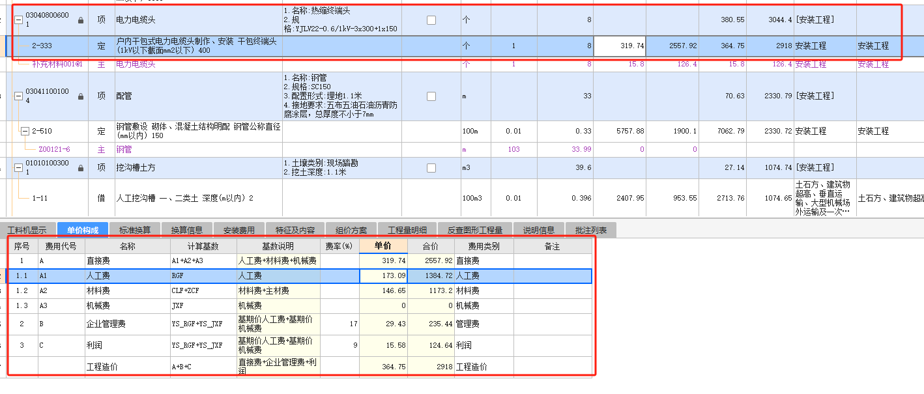Open the 工料机显示 tab
This screenshot has width=924, height=394.
pyautogui.click(x=27, y=230)
